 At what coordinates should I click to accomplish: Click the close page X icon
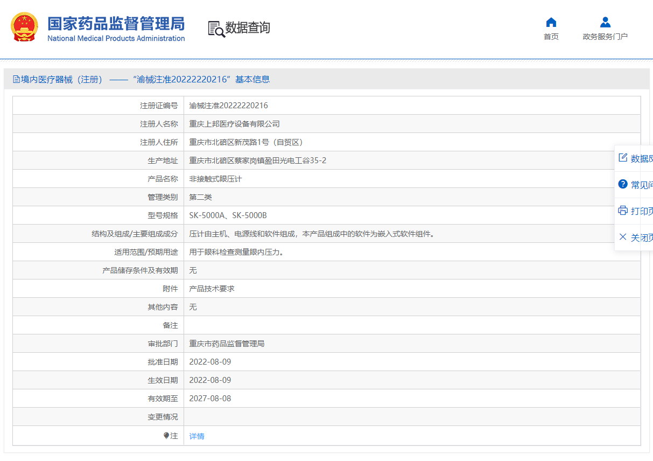tap(623, 236)
